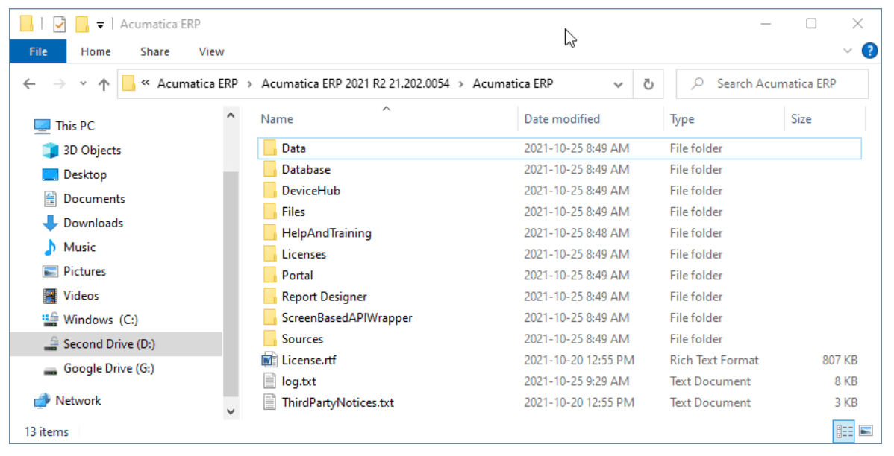The height and width of the screenshot is (456, 894).
Task: Switch to Large icons view in status bar
Action: [x=866, y=431]
